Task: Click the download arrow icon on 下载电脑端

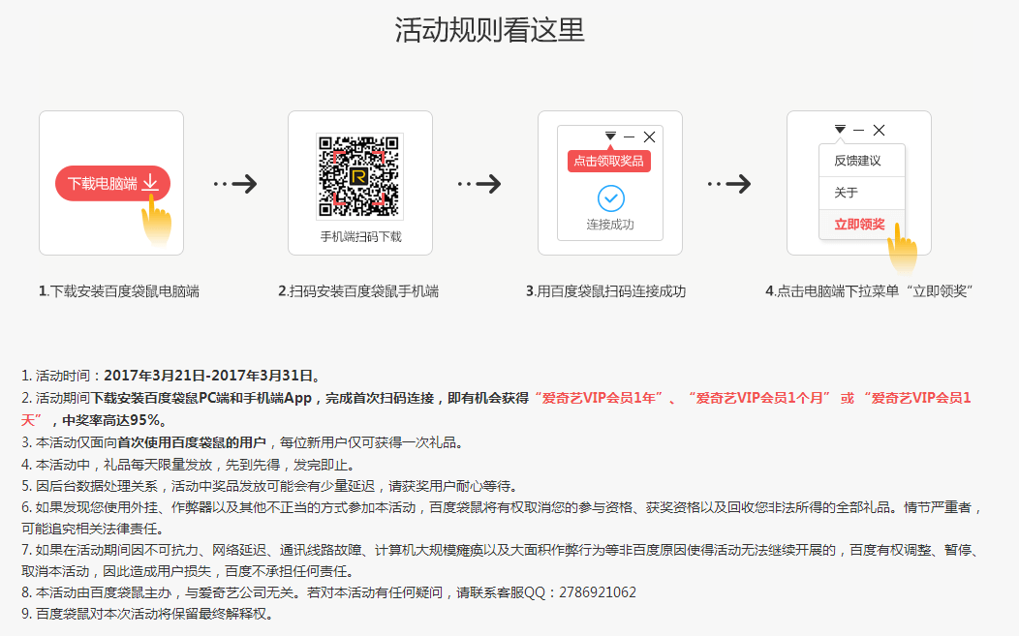Action: click(150, 183)
